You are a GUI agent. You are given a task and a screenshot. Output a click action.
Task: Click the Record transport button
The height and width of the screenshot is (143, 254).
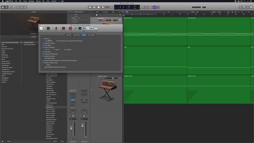tap(107, 7)
